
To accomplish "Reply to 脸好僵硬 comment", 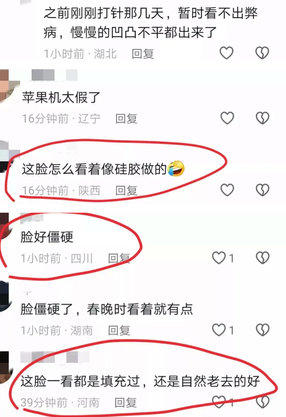I will [x=119, y=258].
